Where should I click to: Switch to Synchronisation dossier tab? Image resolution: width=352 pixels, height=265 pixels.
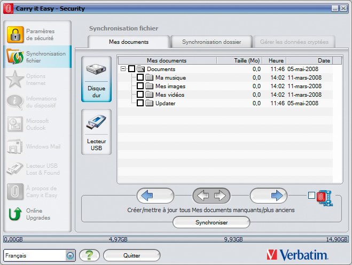211,42
